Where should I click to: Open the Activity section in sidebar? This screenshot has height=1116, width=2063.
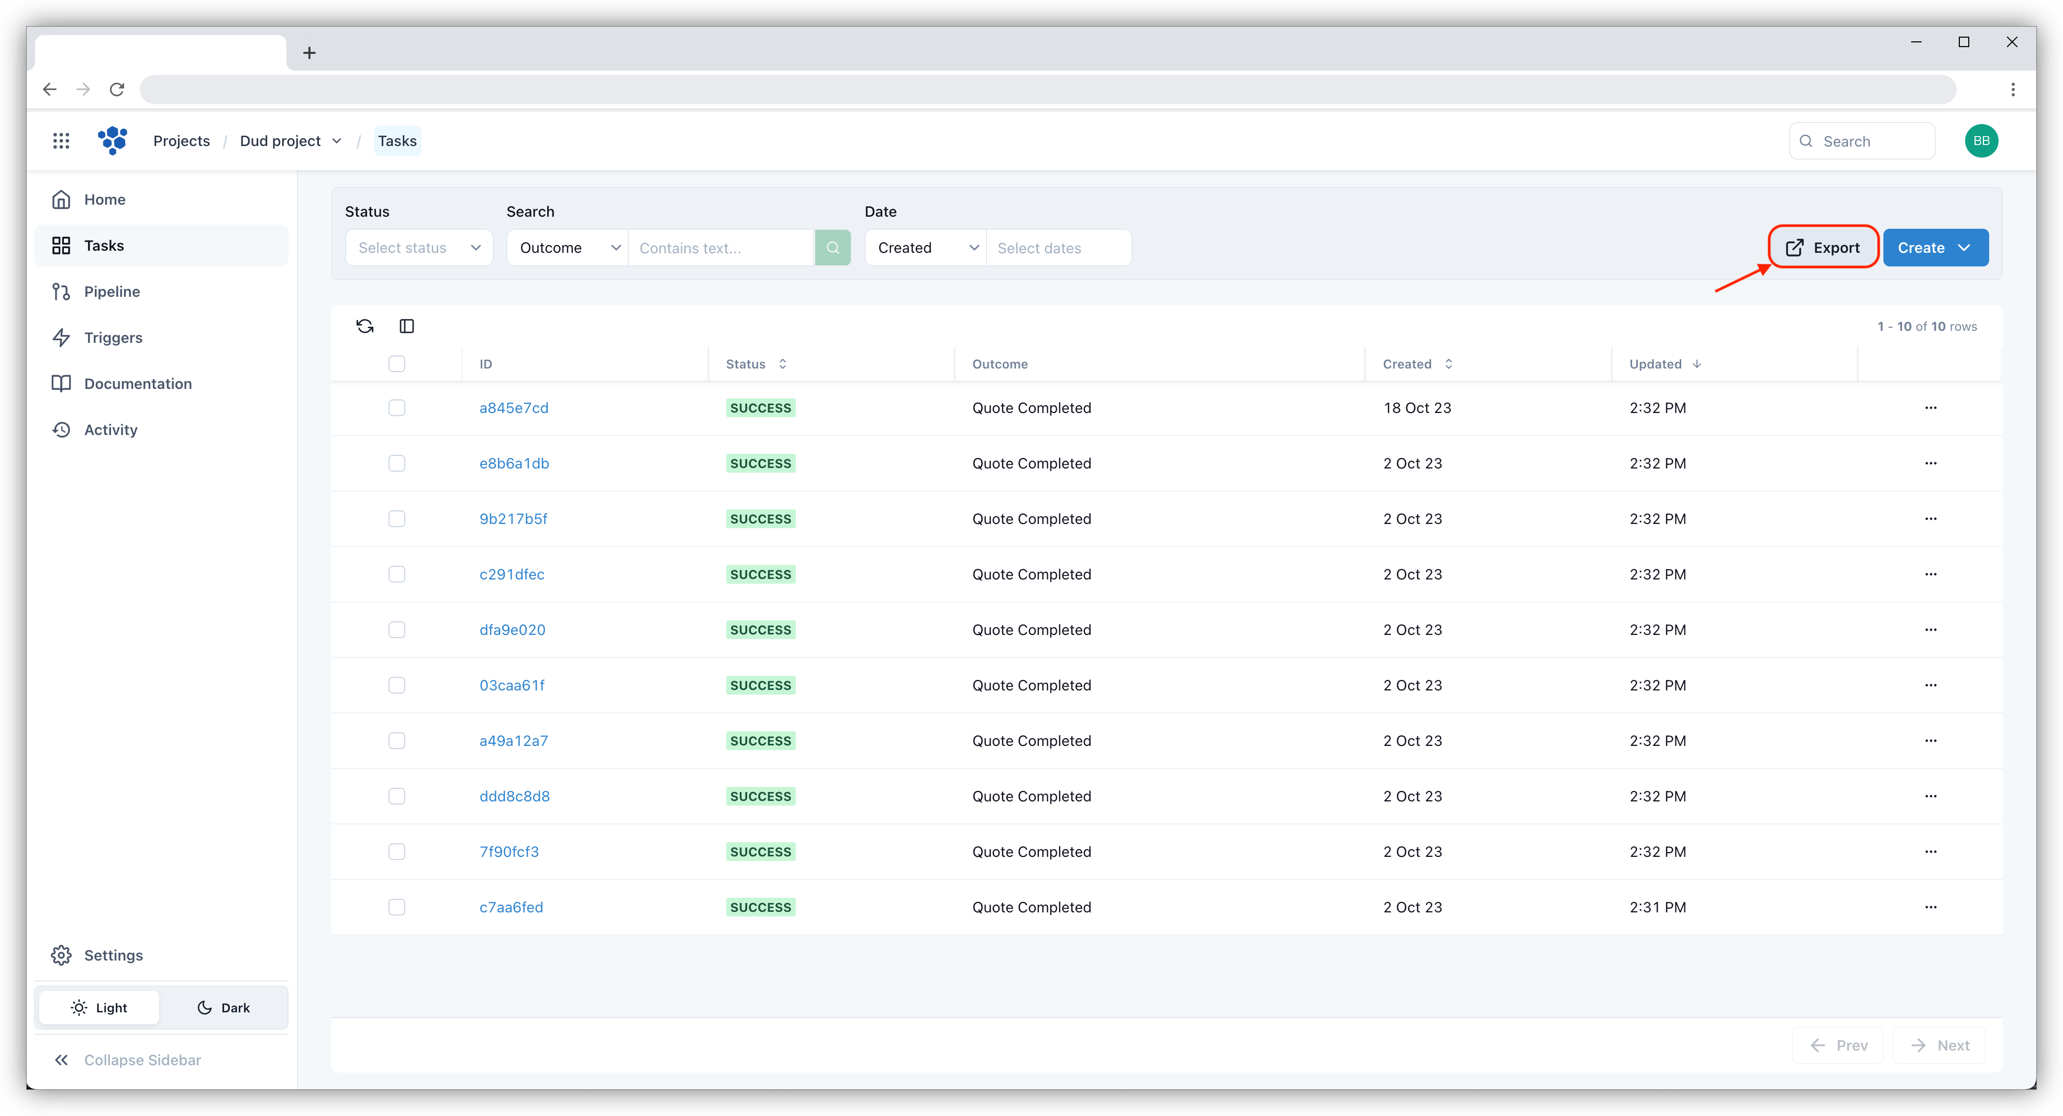110,429
